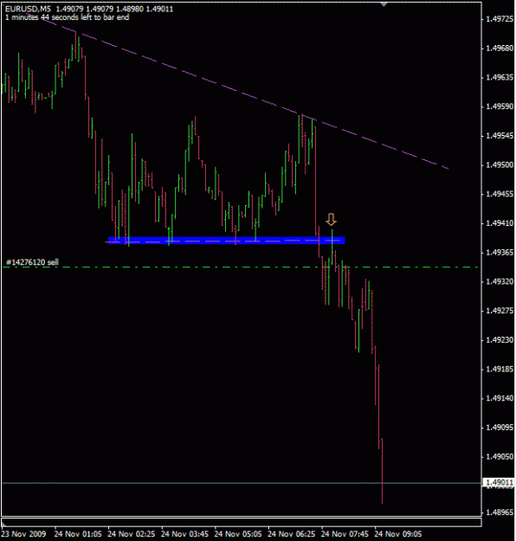Select the orange down-arrow chart object
The image size is (516, 541).
tap(331, 220)
